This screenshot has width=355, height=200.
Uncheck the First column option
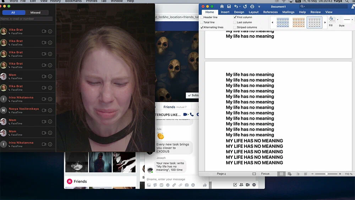(x=235, y=17)
